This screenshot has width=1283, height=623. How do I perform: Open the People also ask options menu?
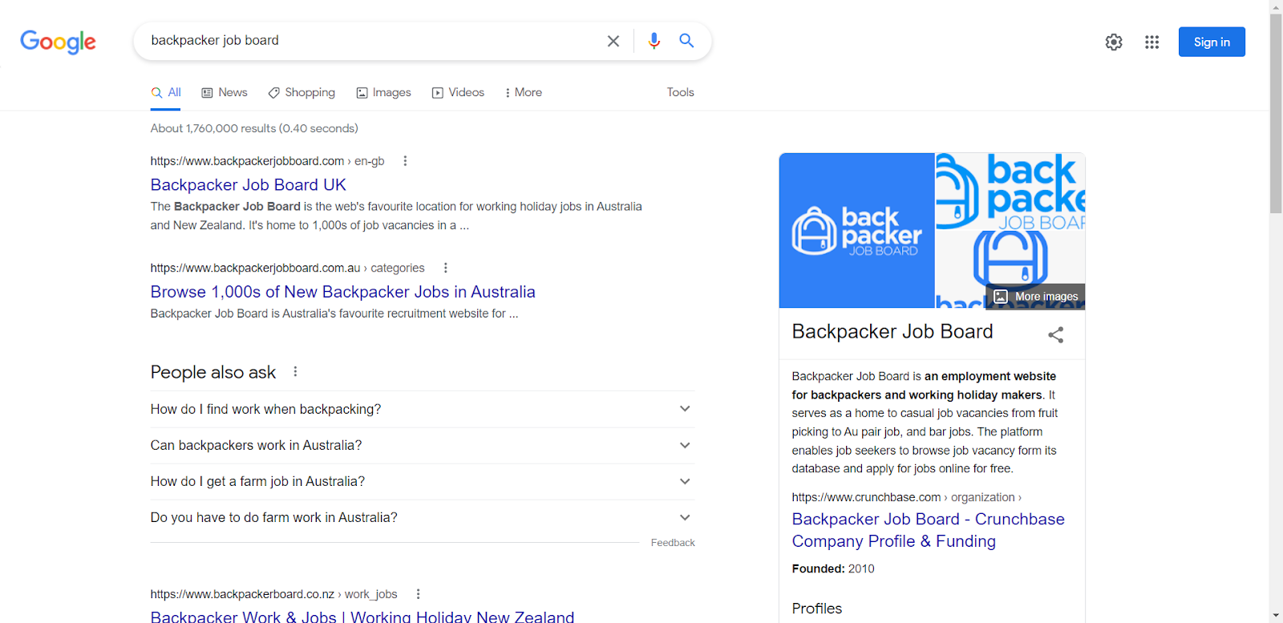click(x=295, y=372)
